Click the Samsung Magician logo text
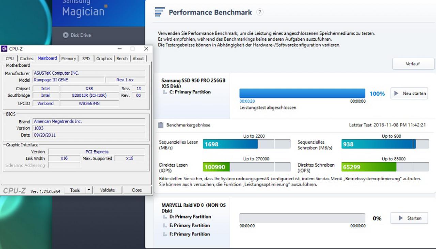Viewport: 436px width, 249px height. pyautogui.click(x=84, y=8)
